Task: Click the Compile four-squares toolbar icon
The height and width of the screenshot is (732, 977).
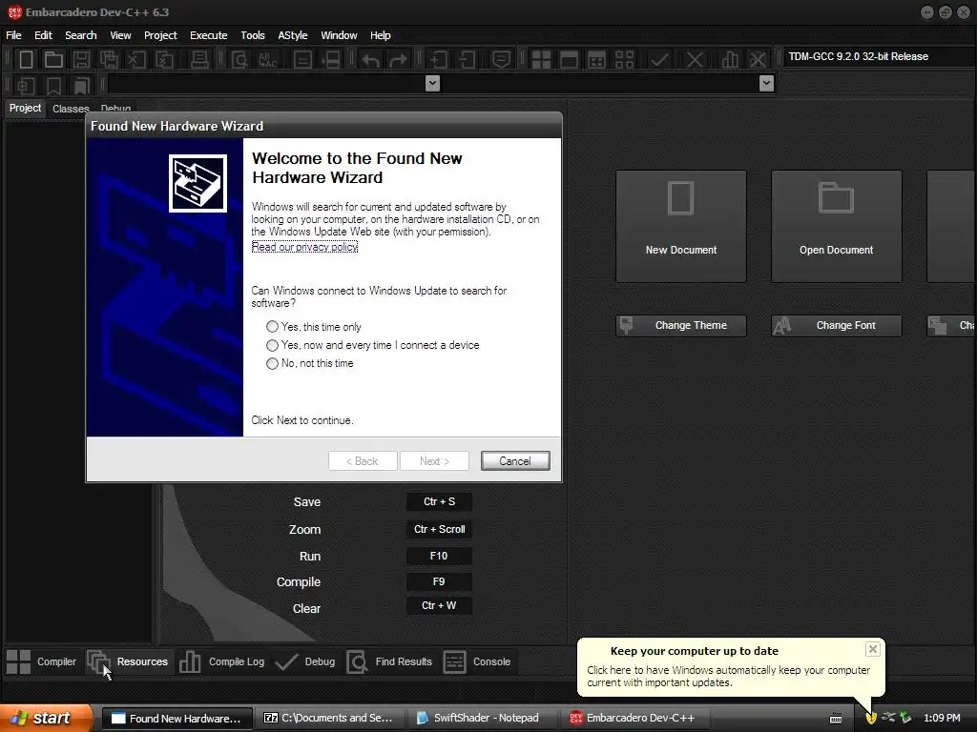Action: coord(541,60)
